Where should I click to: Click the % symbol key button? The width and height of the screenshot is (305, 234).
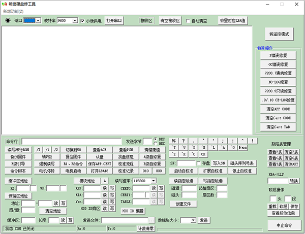pos(173,141)
